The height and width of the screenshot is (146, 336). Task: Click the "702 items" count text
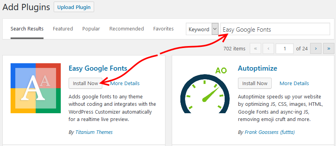coord(234,49)
